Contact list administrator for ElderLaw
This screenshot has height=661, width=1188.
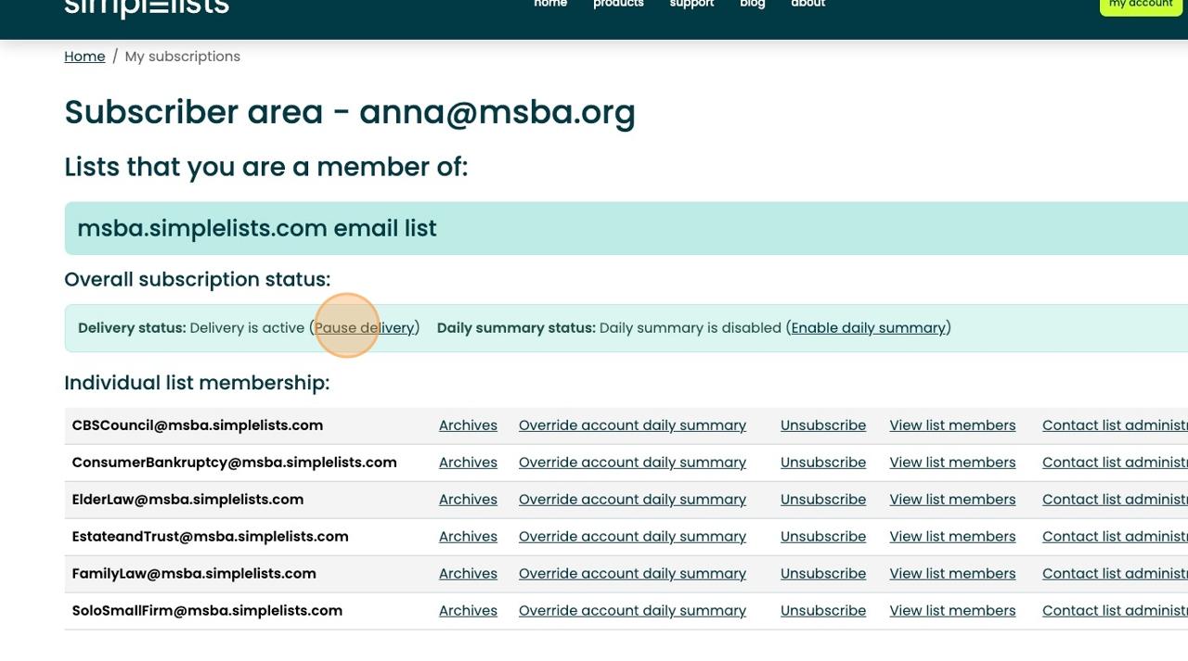tap(1115, 500)
